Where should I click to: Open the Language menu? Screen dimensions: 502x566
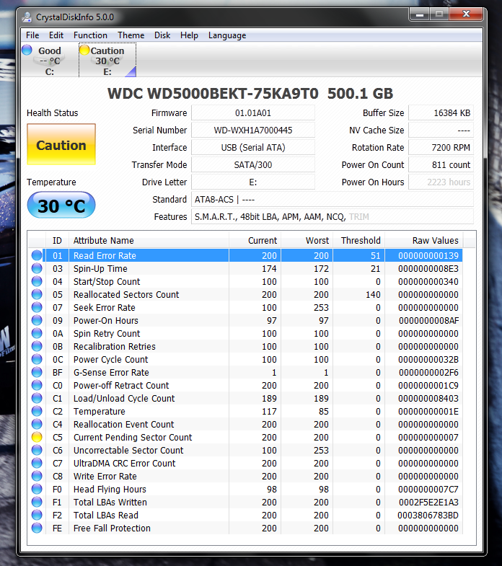(x=227, y=35)
